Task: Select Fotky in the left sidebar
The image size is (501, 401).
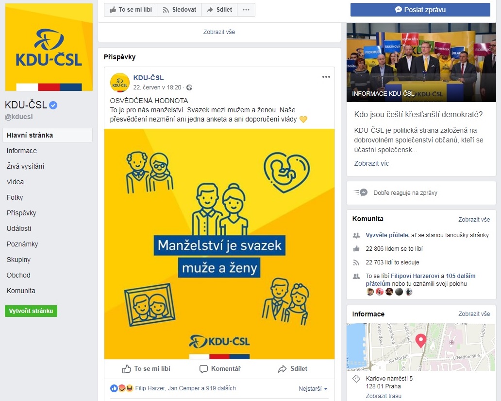Action: (15, 197)
